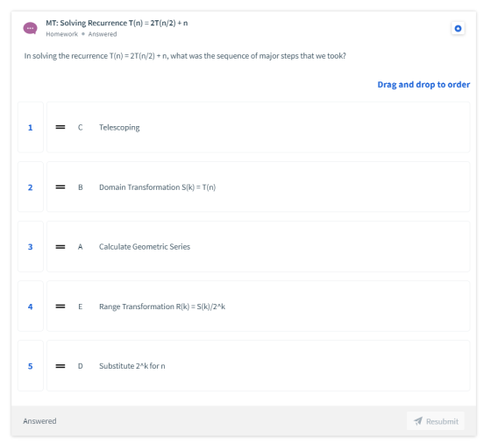
Task: Select the Domain Transformation S(k) = T(n) row
Action: 259,187
